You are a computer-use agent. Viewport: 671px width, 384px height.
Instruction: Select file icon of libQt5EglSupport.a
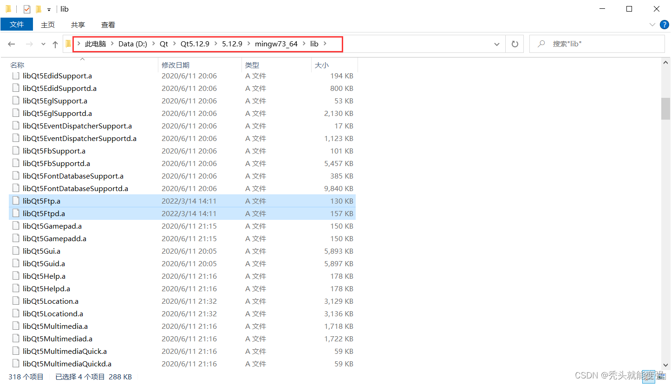[16, 101]
